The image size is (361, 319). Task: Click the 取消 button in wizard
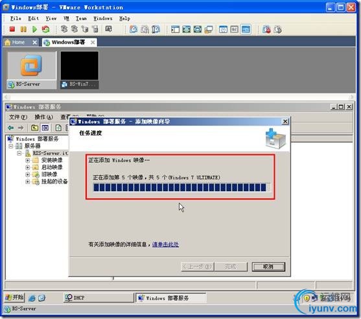pyautogui.click(x=268, y=266)
